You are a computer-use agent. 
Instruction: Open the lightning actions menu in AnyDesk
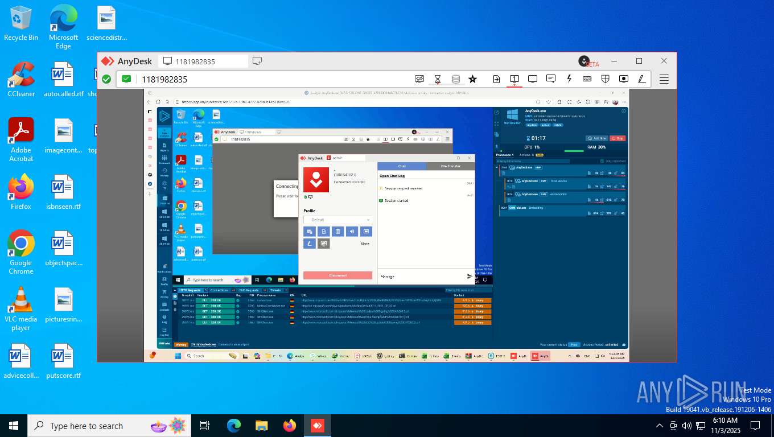coord(569,79)
